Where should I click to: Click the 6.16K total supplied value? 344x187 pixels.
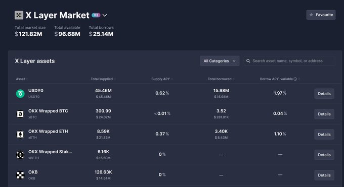pos(103,152)
